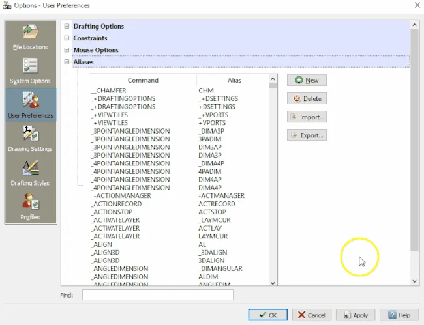Open the File Locations category icon

30,35
